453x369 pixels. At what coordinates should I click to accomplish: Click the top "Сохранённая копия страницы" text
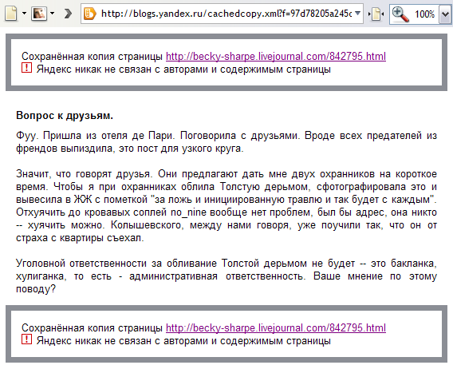pyautogui.click(x=92, y=56)
